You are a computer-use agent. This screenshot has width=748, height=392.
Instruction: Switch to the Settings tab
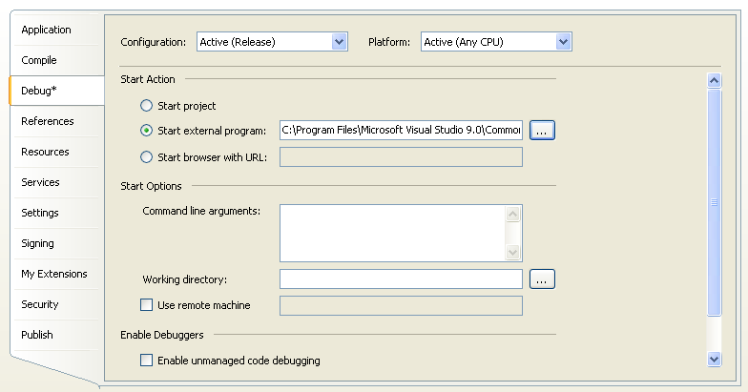coord(40,214)
